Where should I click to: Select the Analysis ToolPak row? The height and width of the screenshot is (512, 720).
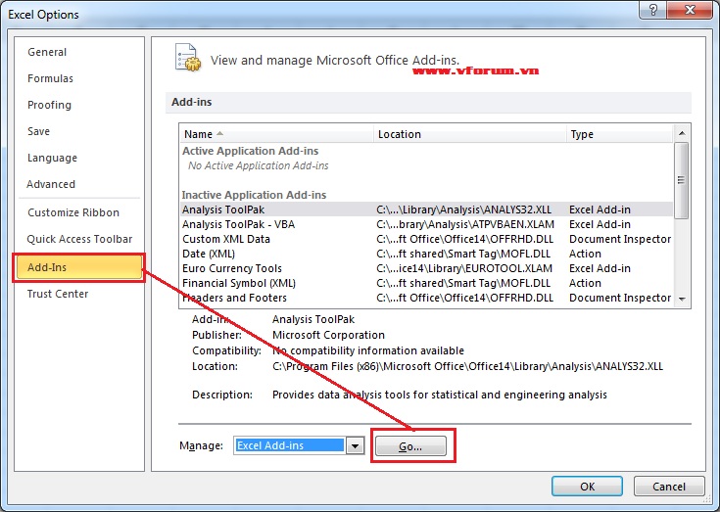pos(426,209)
